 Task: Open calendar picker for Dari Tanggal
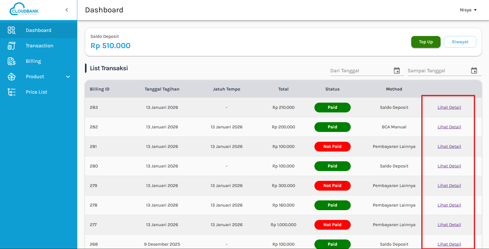coord(397,70)
